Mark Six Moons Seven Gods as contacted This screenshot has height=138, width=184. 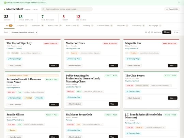[74, 137]
